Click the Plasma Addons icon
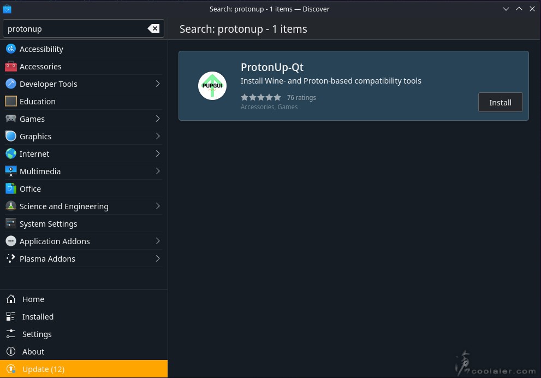The width and height of the screenshot is (541, 378). pyautogui.click(x=11, y=258)
